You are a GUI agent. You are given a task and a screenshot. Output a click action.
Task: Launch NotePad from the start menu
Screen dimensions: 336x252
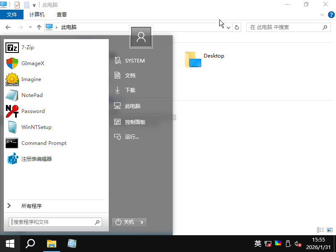tap(32, 95)
